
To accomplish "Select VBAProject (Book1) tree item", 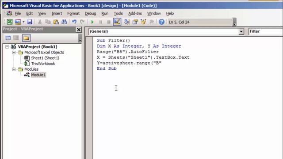I will pos(38,47).
